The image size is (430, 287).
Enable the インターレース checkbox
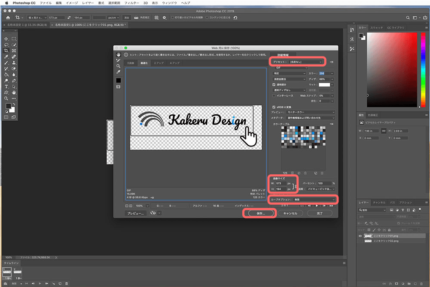click(x=274, y=96)
